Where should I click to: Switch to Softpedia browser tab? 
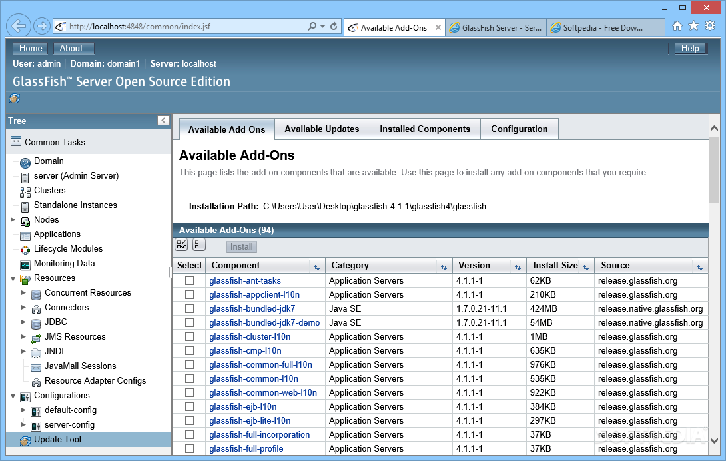(x=597, y=28)
